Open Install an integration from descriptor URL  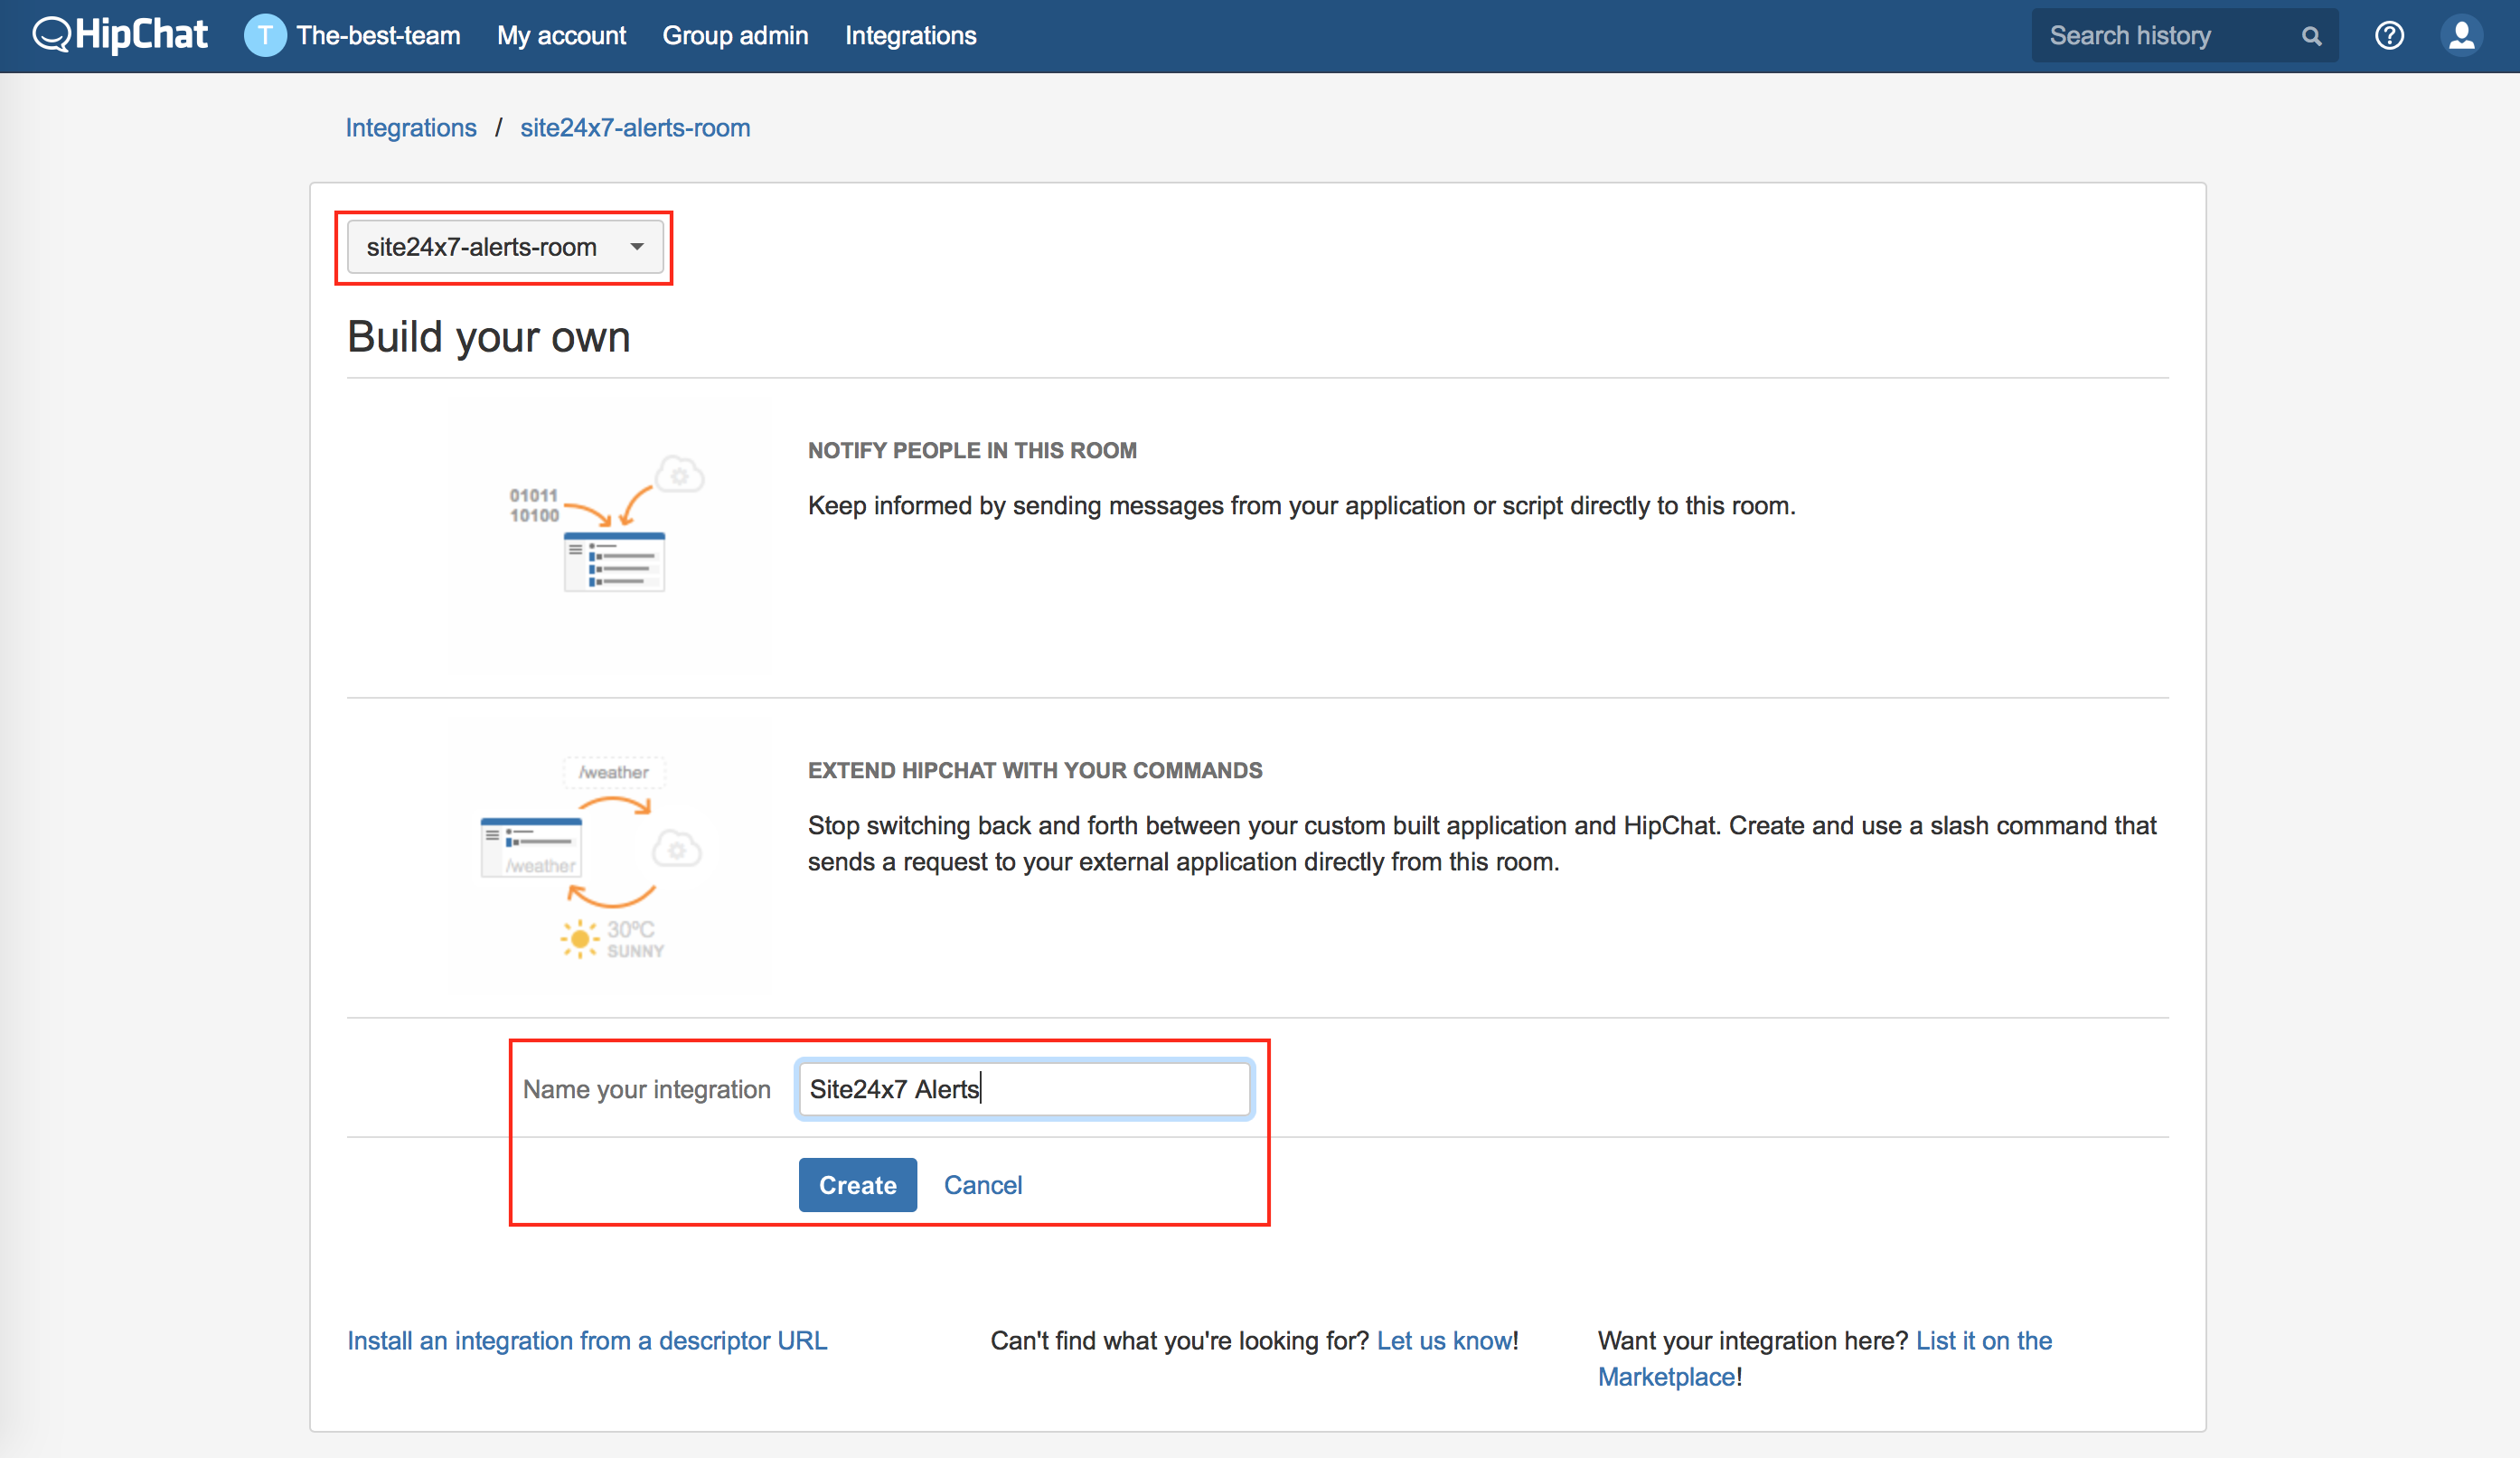coord(587,1340)
